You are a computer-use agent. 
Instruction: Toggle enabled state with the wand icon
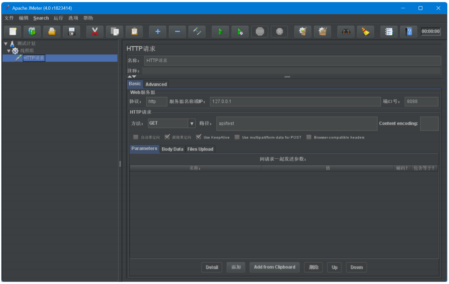(197, 31)
